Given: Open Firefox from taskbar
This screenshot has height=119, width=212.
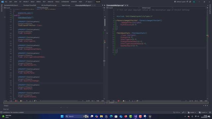Looking at the screenshot, I should [126, 116].
